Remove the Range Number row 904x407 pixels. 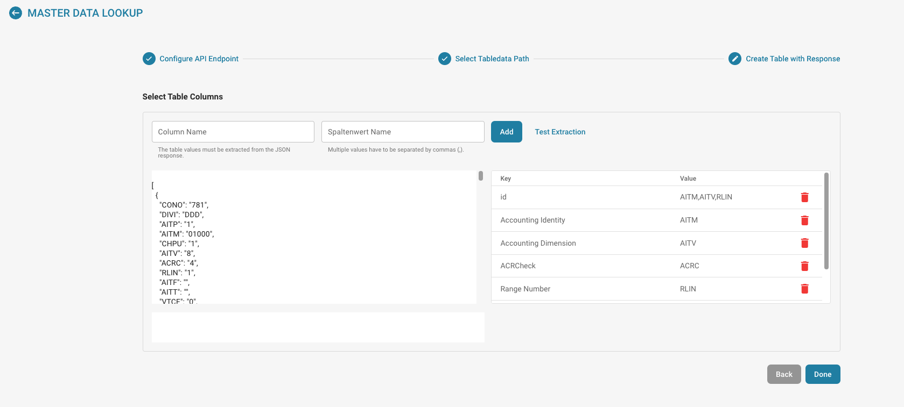click(x=804, y=289)
